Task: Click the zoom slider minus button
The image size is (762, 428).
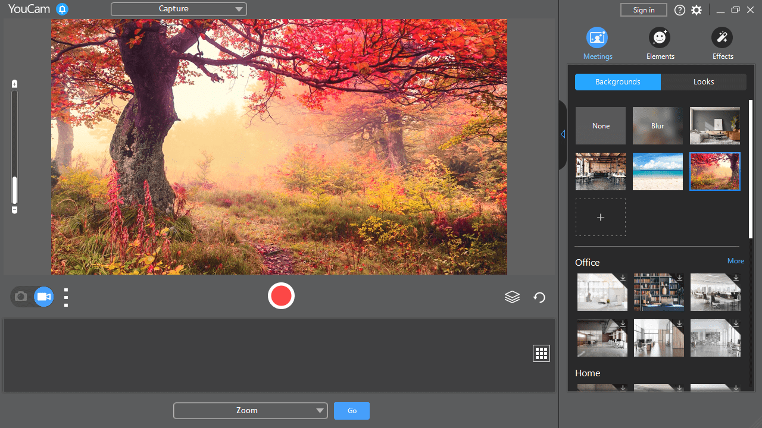Action: 14,210
